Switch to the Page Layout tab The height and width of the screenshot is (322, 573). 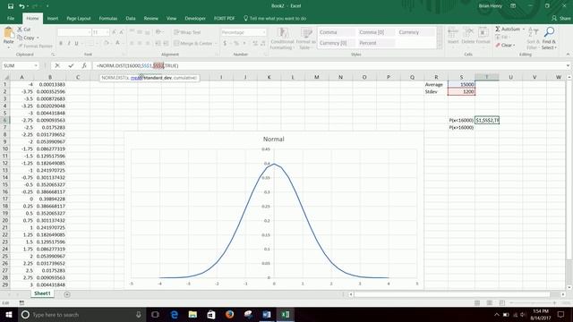click(x=79, y=18)
